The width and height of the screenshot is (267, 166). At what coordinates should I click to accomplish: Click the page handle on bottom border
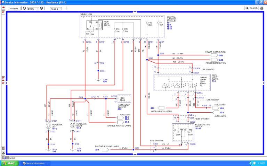pyautogui.click(x=135, y=154)
